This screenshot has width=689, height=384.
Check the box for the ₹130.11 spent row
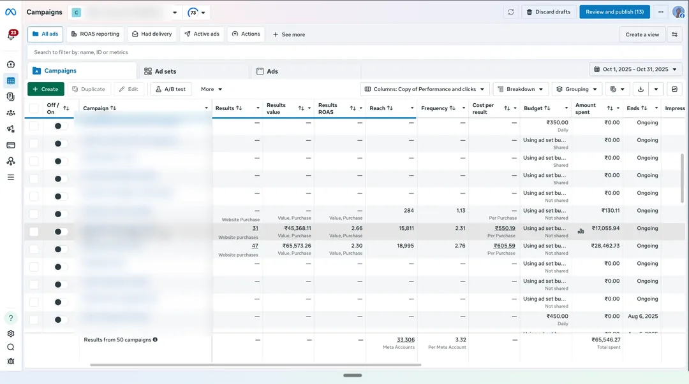34,214
